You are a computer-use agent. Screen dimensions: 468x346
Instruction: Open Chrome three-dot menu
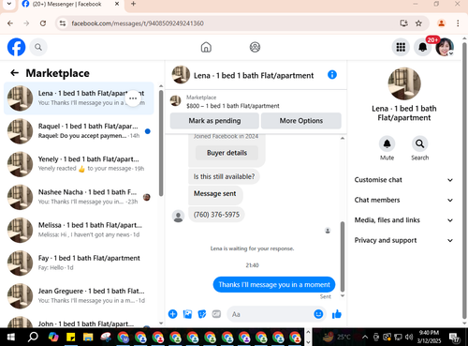pos(458,23)
